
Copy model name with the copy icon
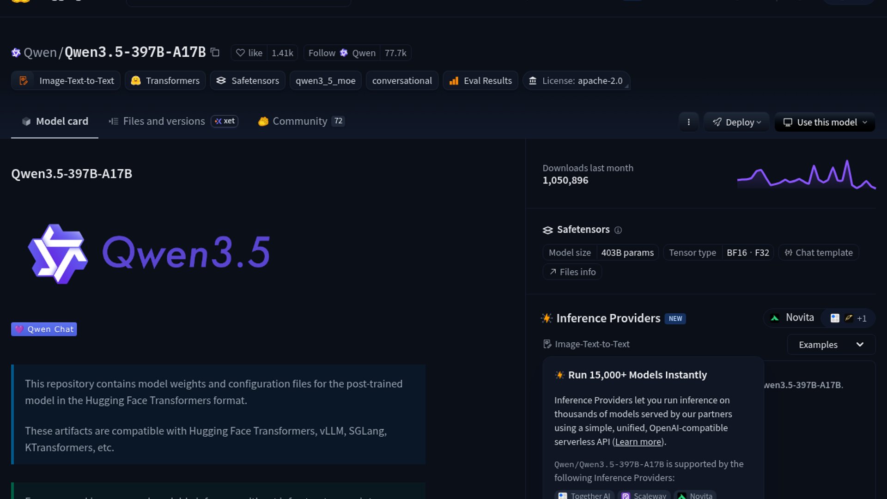click(x=215, y=52)
